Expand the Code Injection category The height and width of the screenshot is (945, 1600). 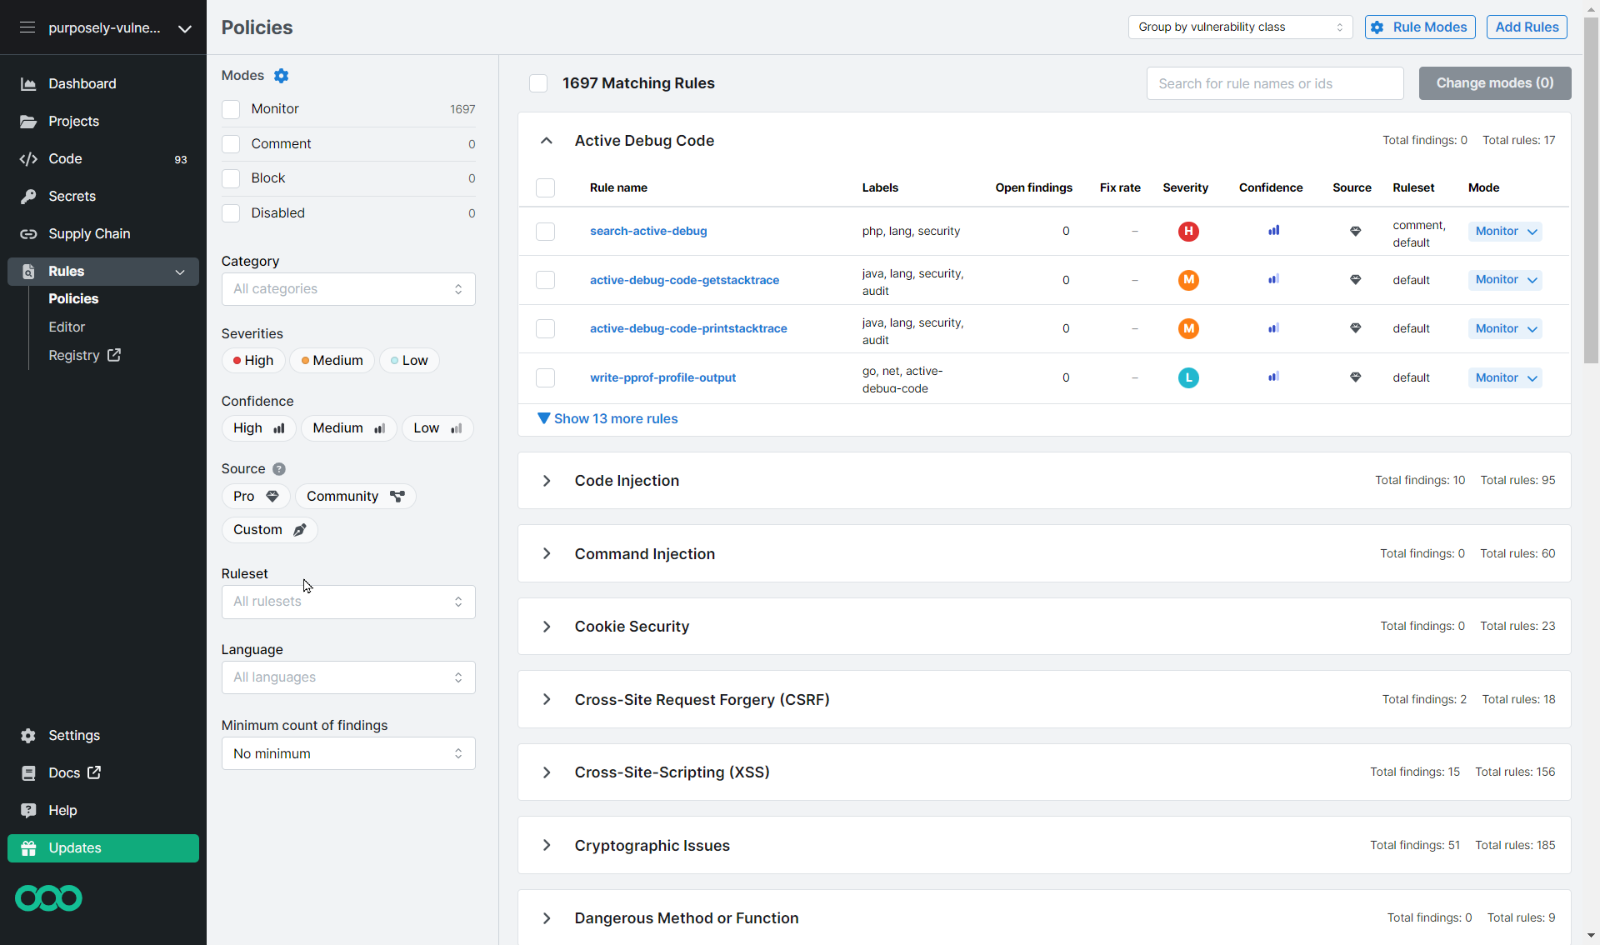tap(547, 480)
